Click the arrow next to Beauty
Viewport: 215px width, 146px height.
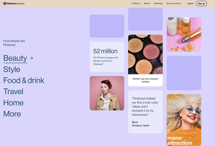point(32,58)
